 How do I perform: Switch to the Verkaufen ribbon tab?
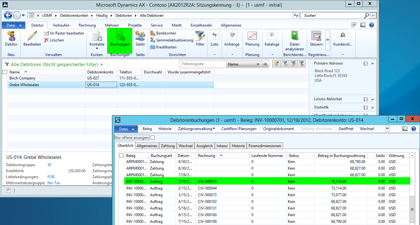pos(61,25)
